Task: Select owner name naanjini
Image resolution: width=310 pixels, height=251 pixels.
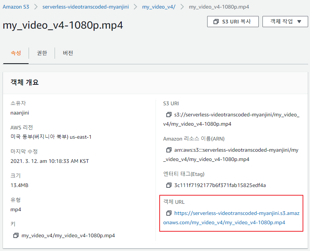Action: point(20,113)
